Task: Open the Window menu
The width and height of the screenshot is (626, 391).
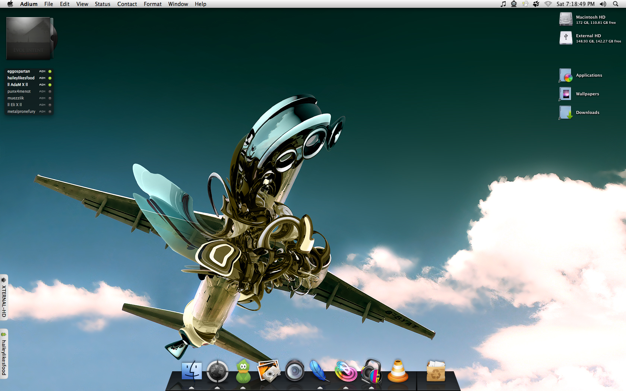Action: click(178, 4)
